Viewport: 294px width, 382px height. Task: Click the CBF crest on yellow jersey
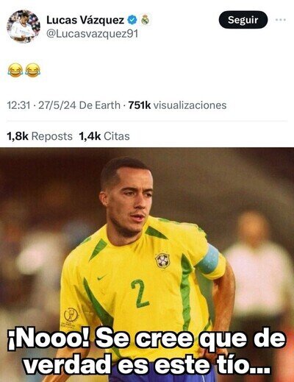coord(162,261)
